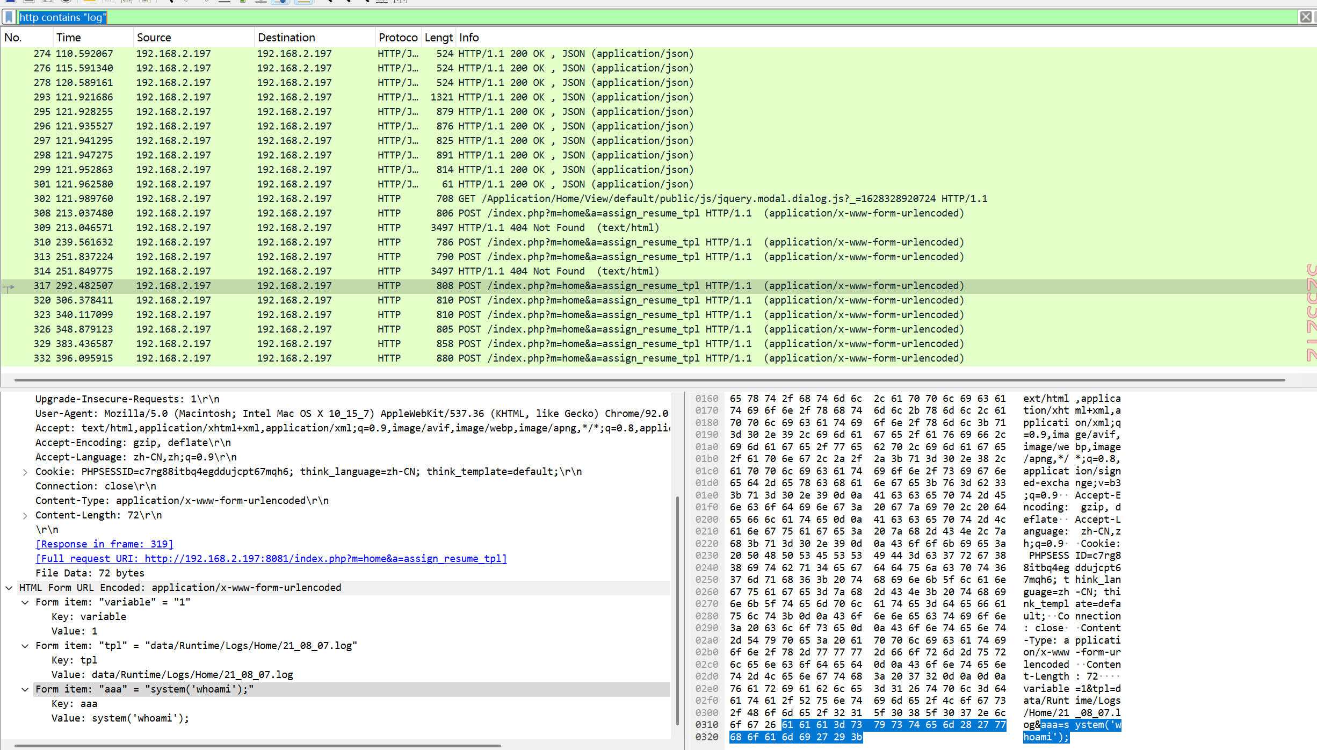Expand the Cookie header field
Screen dimensions: 1317x750
tap(25, 472)
